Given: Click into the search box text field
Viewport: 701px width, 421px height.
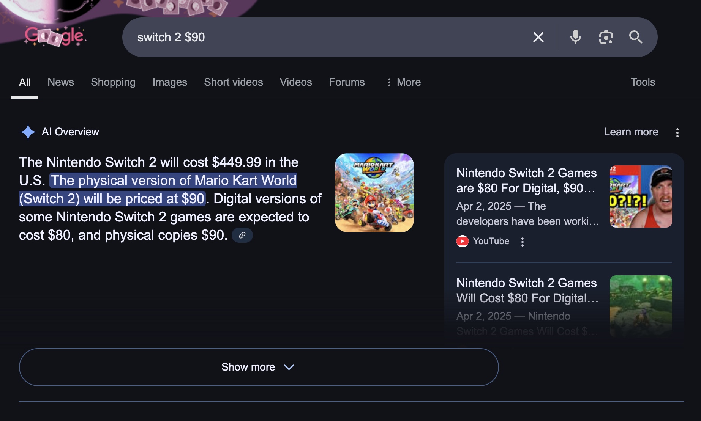Looking at the screenshot, I should point(327,37).
